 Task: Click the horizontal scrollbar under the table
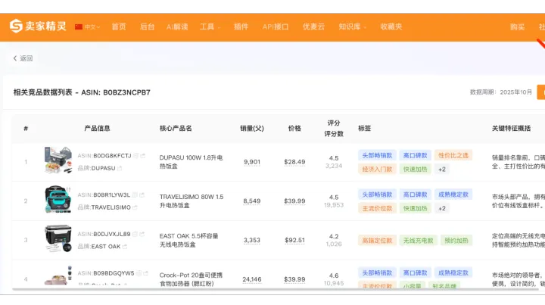click(275, 289)
